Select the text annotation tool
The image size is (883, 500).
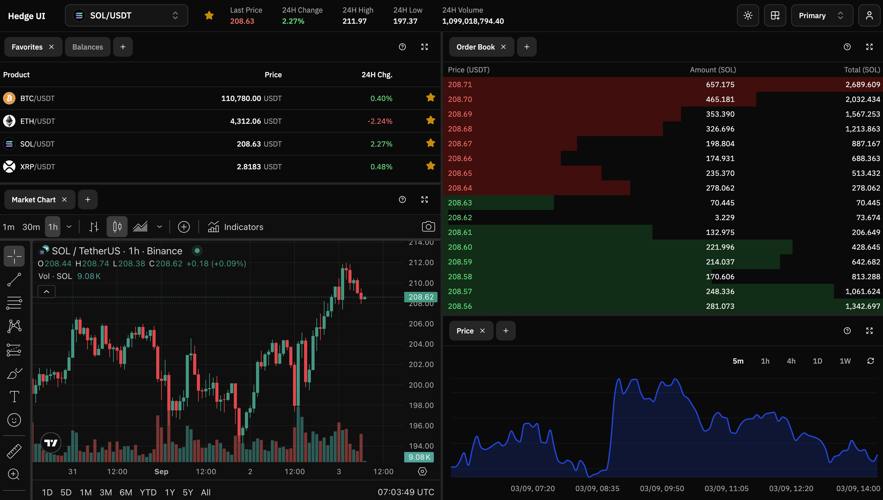pyautogui.click(x=14, y=397)
